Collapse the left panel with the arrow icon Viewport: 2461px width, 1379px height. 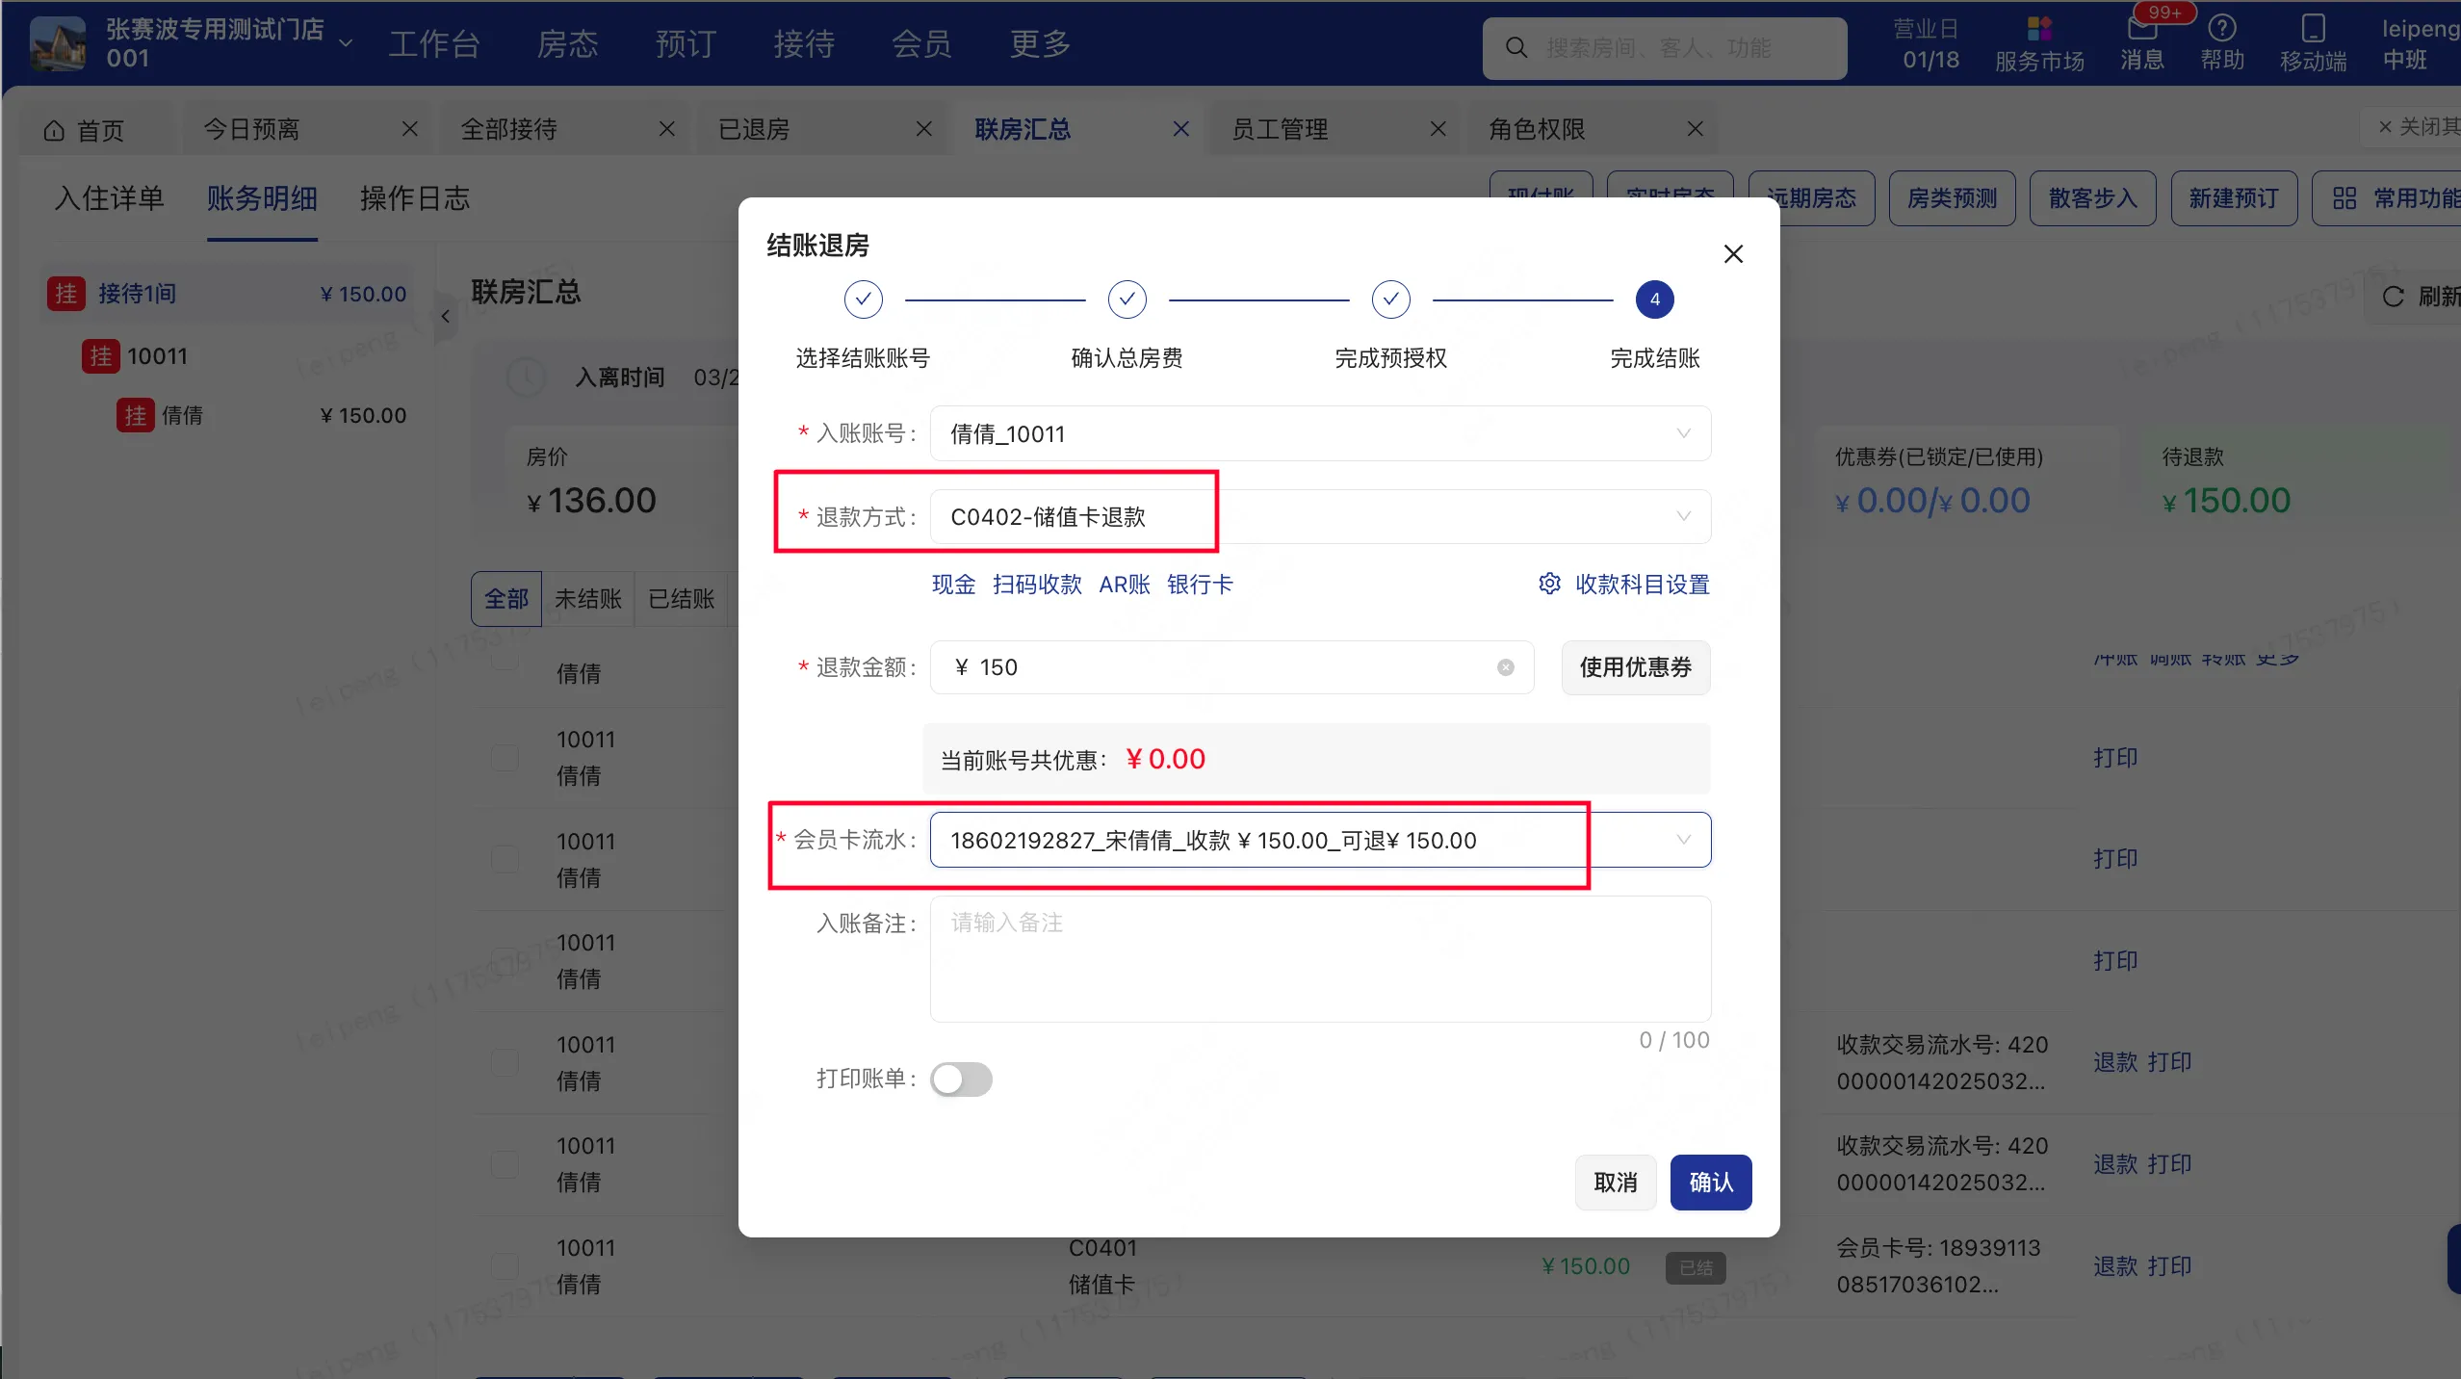point(446,316)
